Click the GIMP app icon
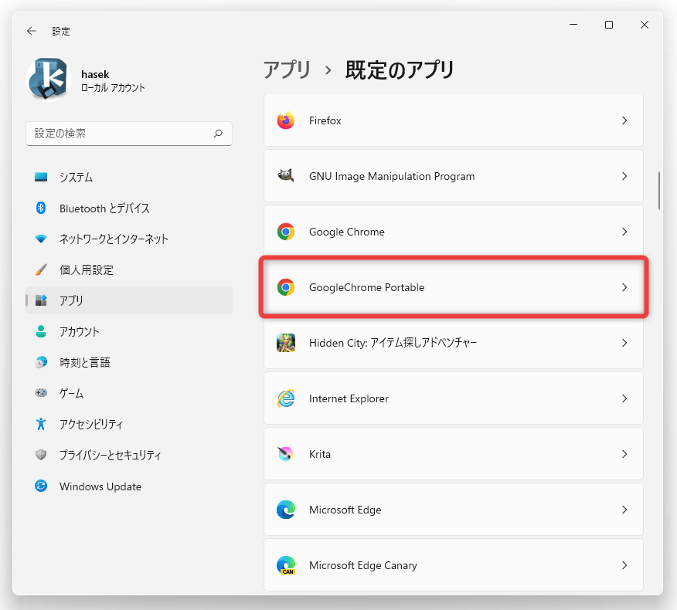The width and height of the screenshot is (677, 610). click(286, 175)
